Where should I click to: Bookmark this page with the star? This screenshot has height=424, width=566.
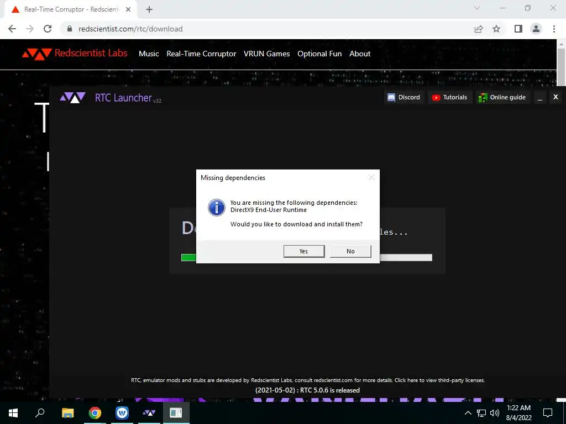click(496, 29)
